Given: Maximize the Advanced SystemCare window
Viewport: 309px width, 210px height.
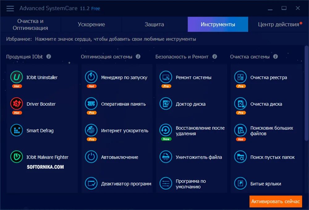Looking at the screenshot, I should click(x=284, y=8).
